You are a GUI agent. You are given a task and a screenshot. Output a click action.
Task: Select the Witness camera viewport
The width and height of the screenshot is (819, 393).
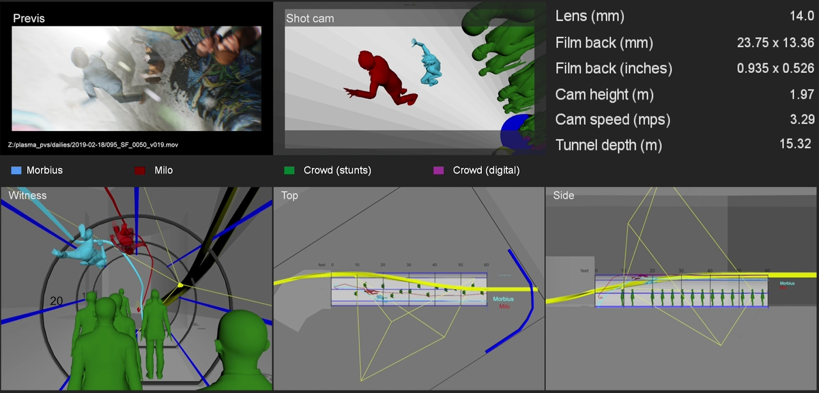tap(136, 289)
